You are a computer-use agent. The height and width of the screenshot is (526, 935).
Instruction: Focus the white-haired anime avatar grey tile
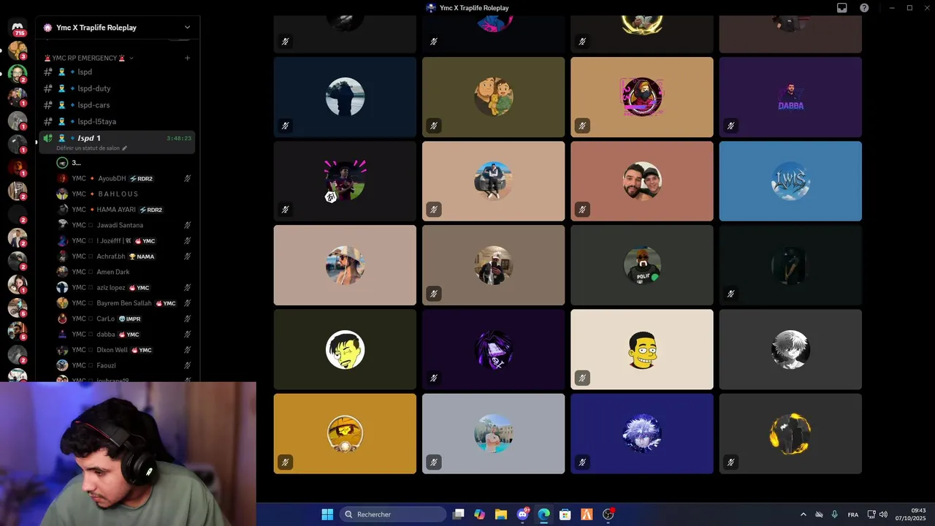point(790,349)
